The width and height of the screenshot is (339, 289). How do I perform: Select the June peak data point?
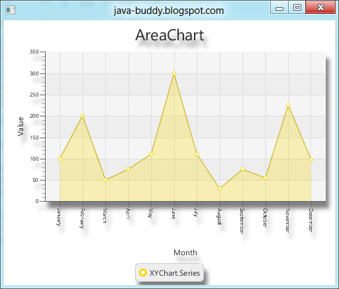click(x=174, y=73)
